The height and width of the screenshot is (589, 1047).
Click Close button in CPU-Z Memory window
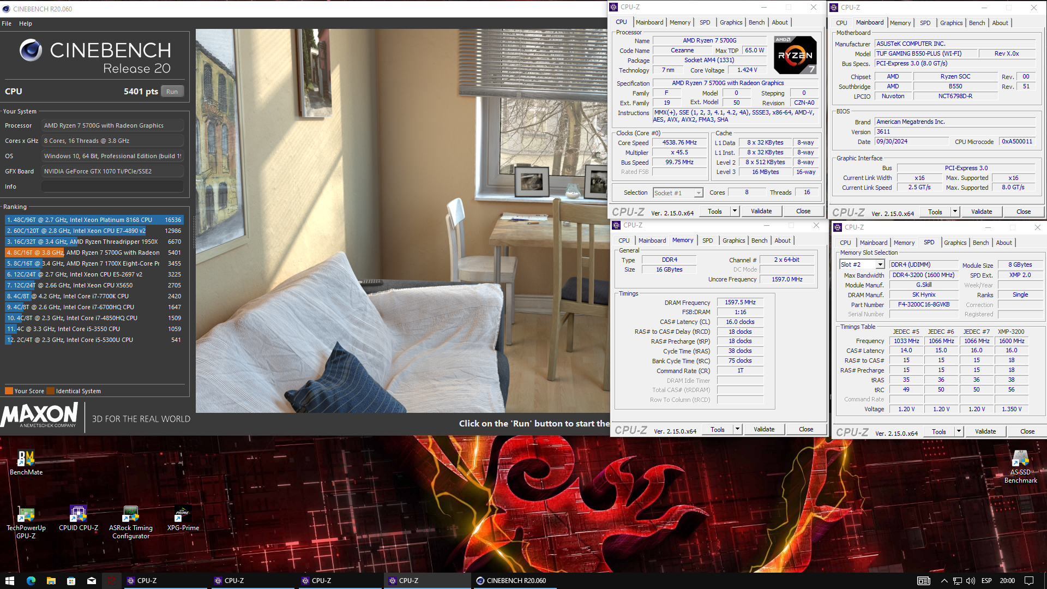(806, 429)
